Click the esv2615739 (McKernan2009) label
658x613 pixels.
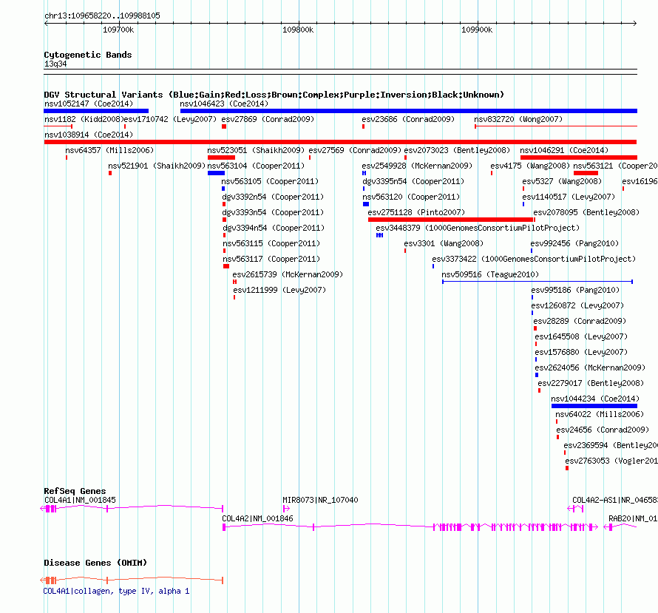[x=288, y=274]
